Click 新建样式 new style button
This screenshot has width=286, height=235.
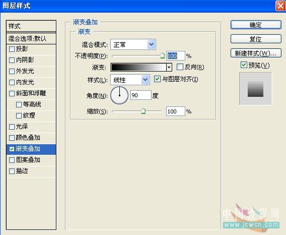point(256,53)
